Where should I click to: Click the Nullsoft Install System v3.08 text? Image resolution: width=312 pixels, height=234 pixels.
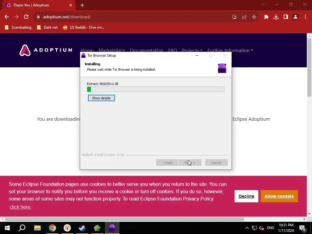103,155
